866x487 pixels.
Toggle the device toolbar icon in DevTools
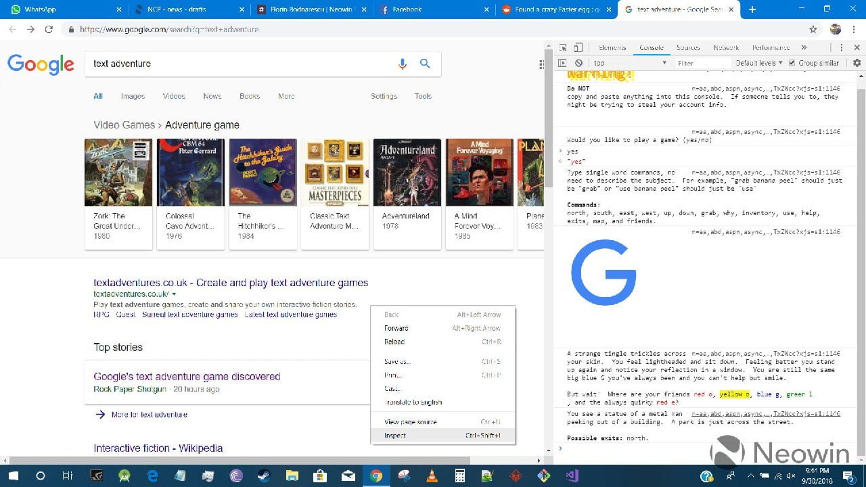point(578,48)
